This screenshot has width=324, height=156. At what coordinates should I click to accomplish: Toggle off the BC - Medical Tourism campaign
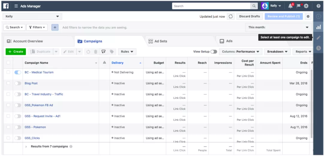[18, 72]
